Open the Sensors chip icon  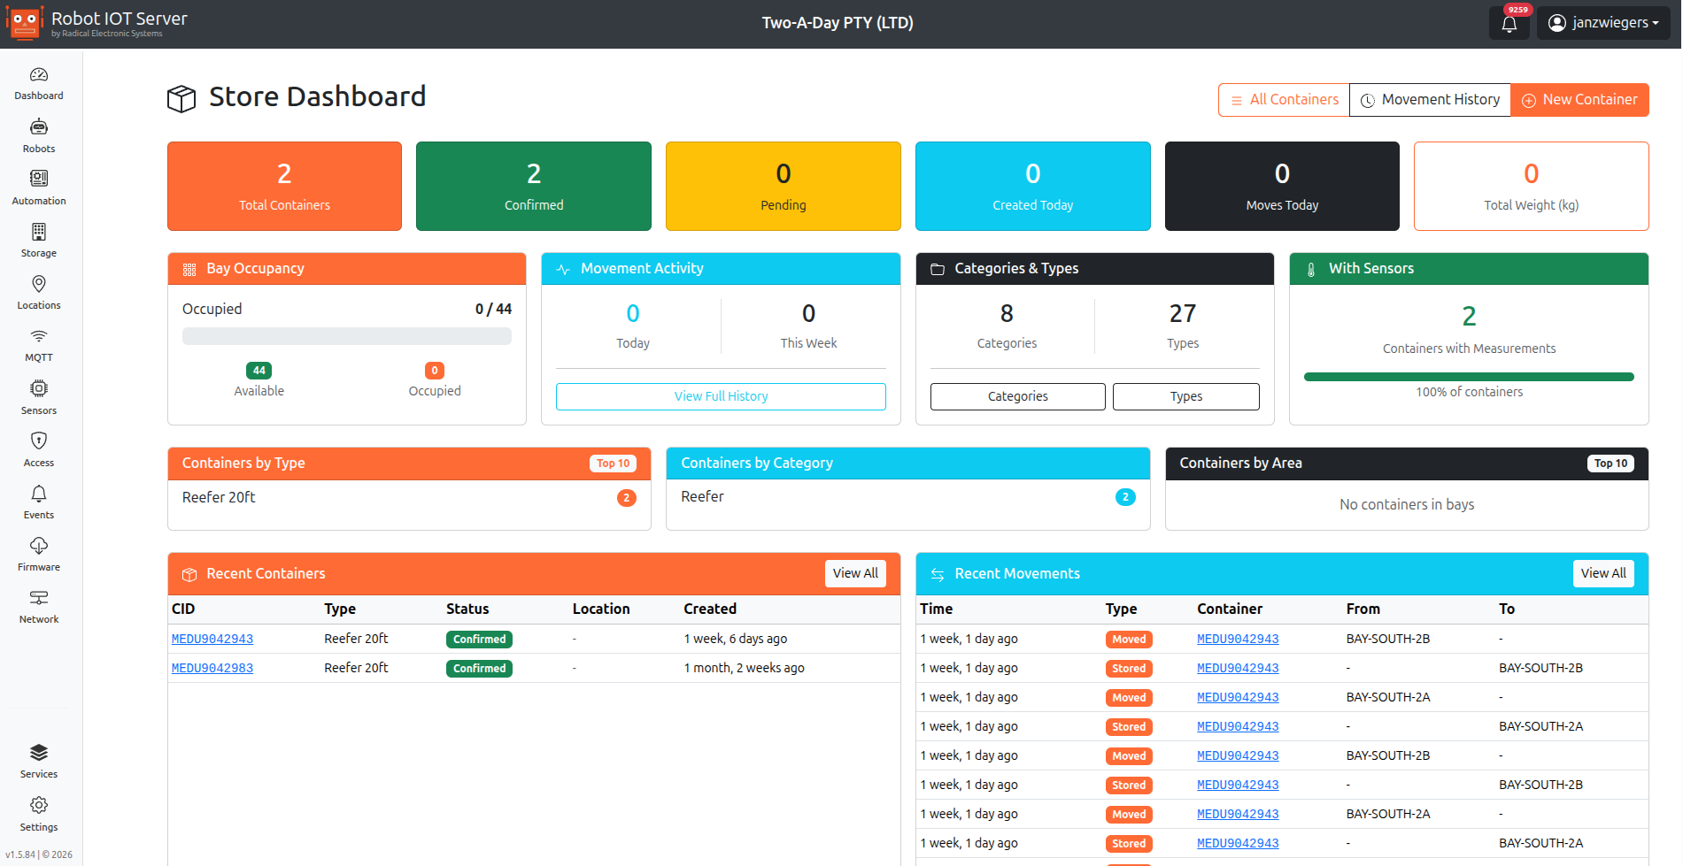39,388
